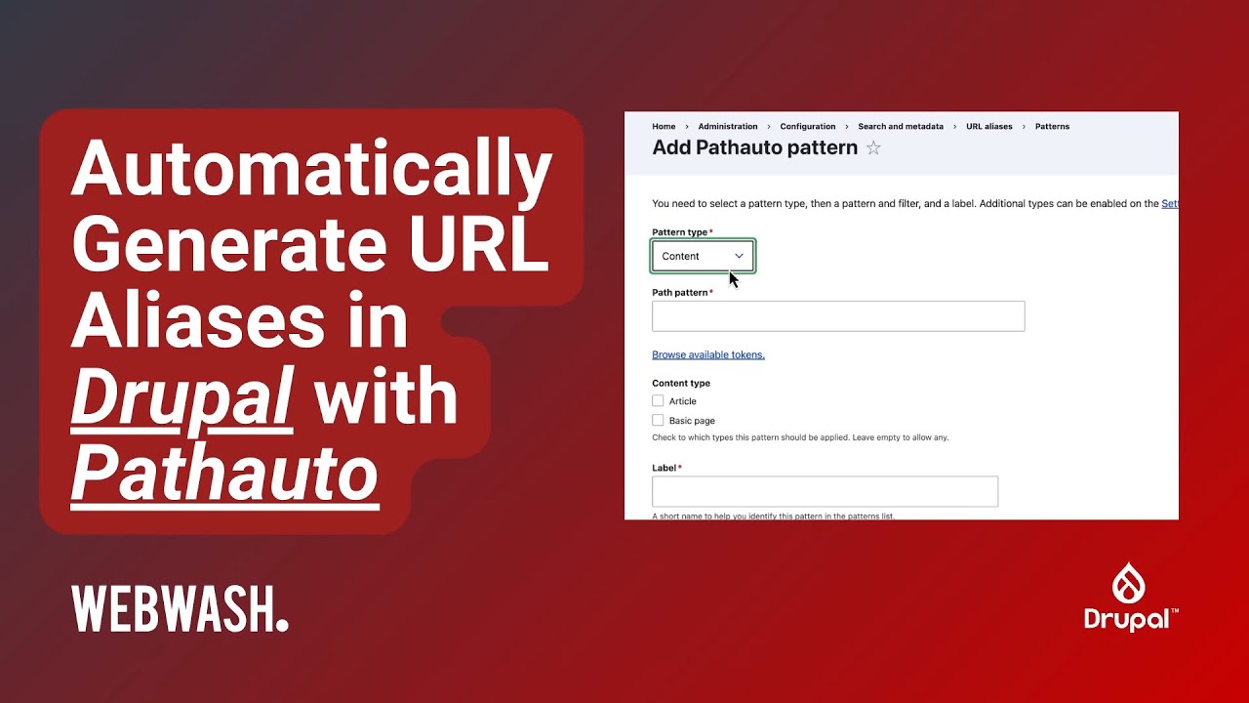Screen dimensions: 1249x703
Task: Click the underlined Pathauto title word
Action: pos(224,474)
